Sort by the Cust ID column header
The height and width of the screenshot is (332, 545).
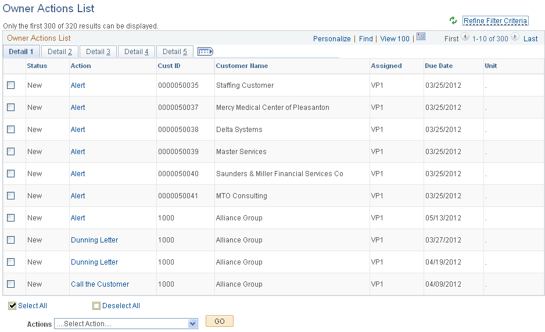point(169,66)
